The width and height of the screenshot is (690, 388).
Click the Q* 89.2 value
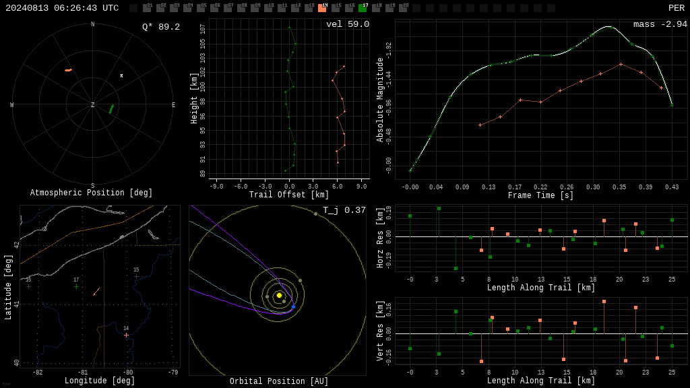coord(161,27)
